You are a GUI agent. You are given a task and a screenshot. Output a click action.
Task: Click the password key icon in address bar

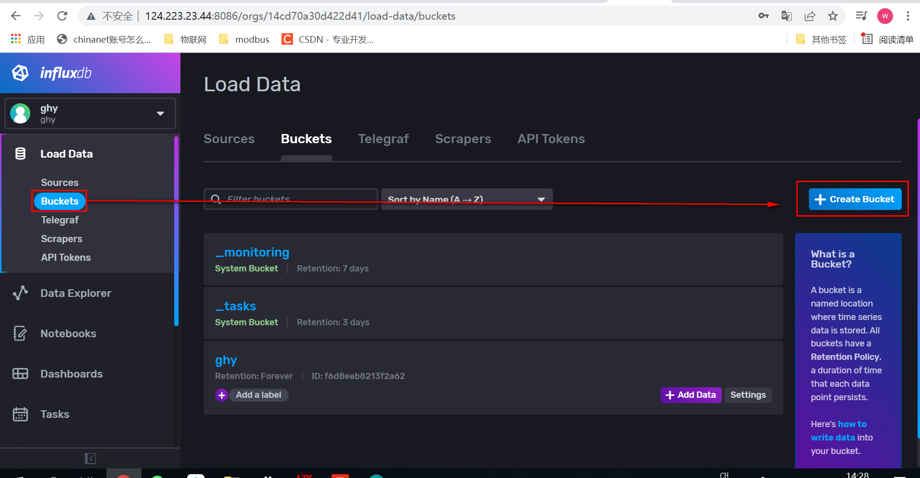click(x=764, y=15)
